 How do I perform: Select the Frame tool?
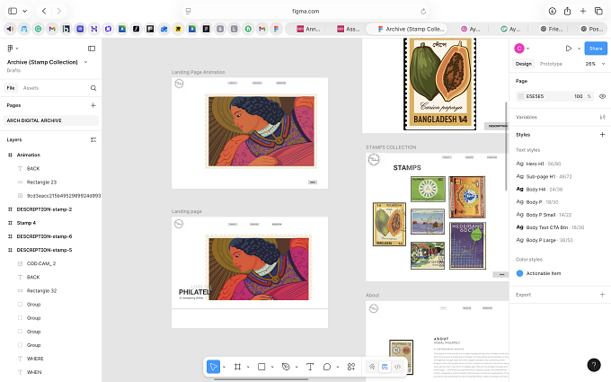237,367
